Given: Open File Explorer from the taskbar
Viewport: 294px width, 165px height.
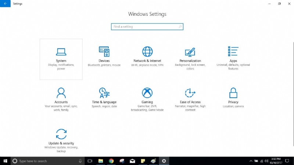Looking at the screenshot, I should pos(101,161).
